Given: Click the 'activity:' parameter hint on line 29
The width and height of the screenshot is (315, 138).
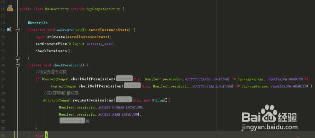Looking at the screenshot, I should (x=124, y=100).
